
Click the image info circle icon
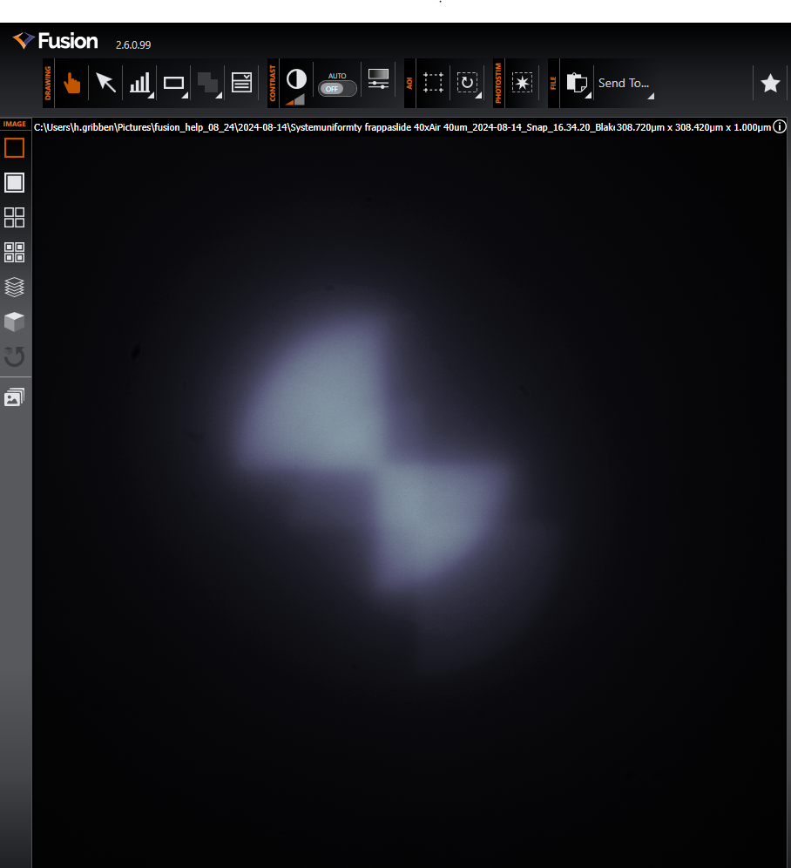click(x=780, y=127)
